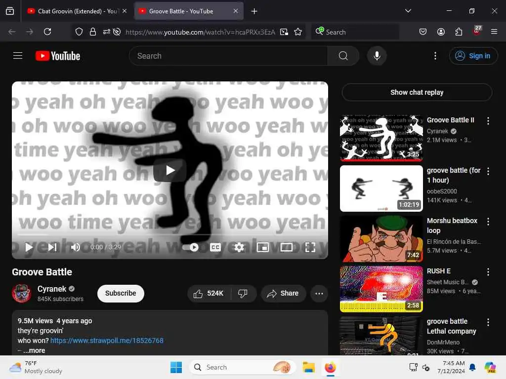Click the taskbar Search box
This screenshot has width=506, height=379.
pyautogui.click(x=242, y=367)
